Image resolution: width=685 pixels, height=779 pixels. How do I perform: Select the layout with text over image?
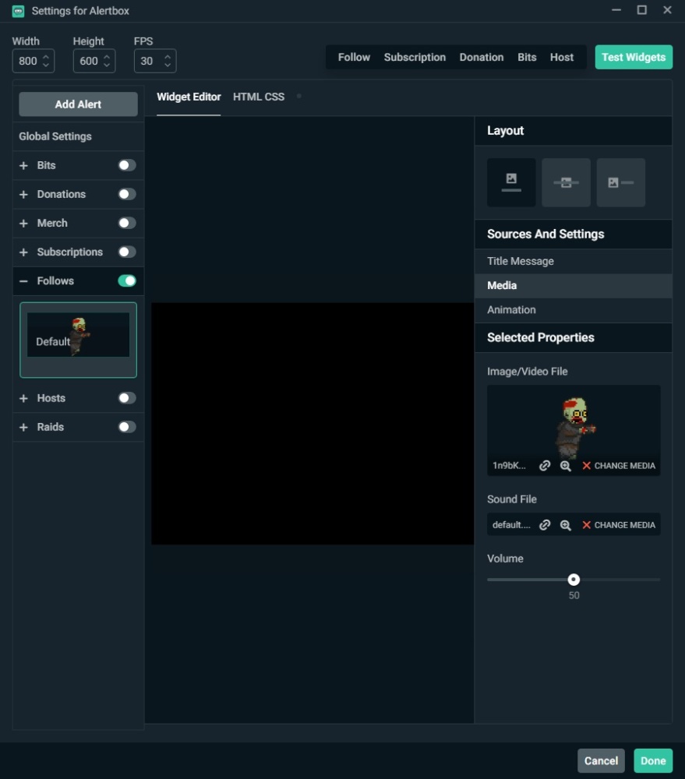click(x=566, y=182)
